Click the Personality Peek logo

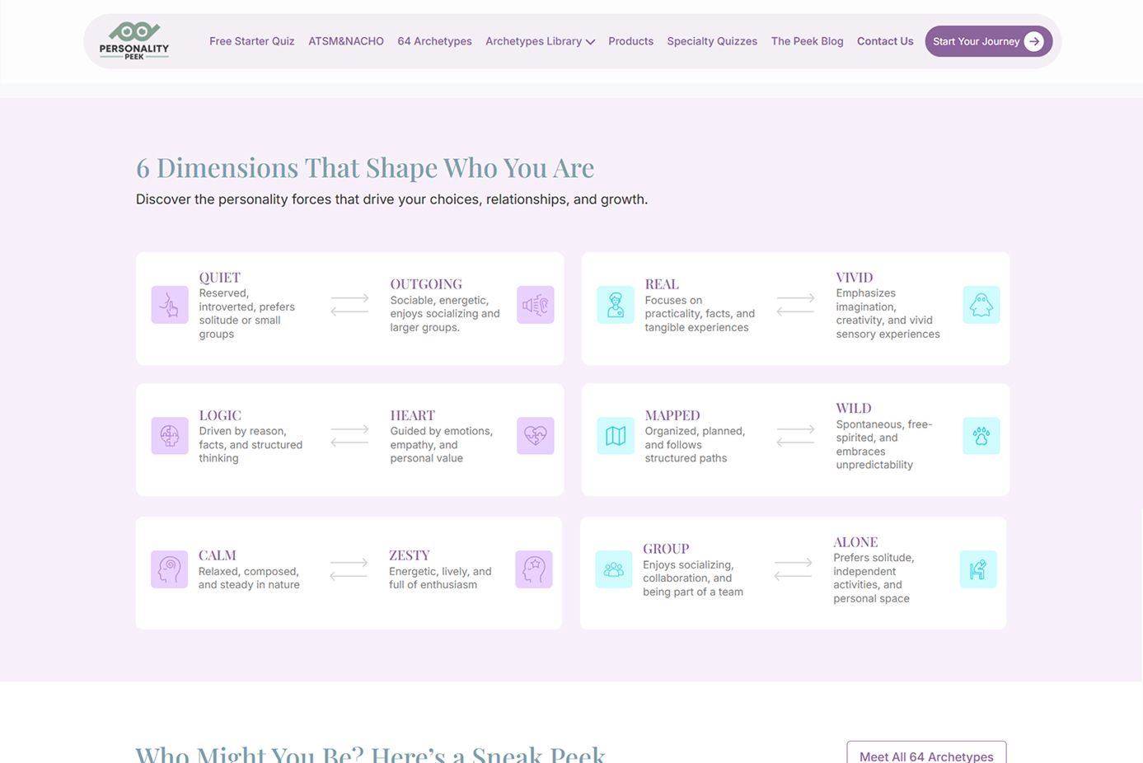tap(134, 41)
